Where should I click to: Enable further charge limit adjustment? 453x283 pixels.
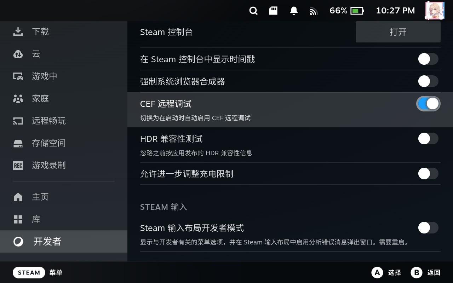tap(428, 174)
